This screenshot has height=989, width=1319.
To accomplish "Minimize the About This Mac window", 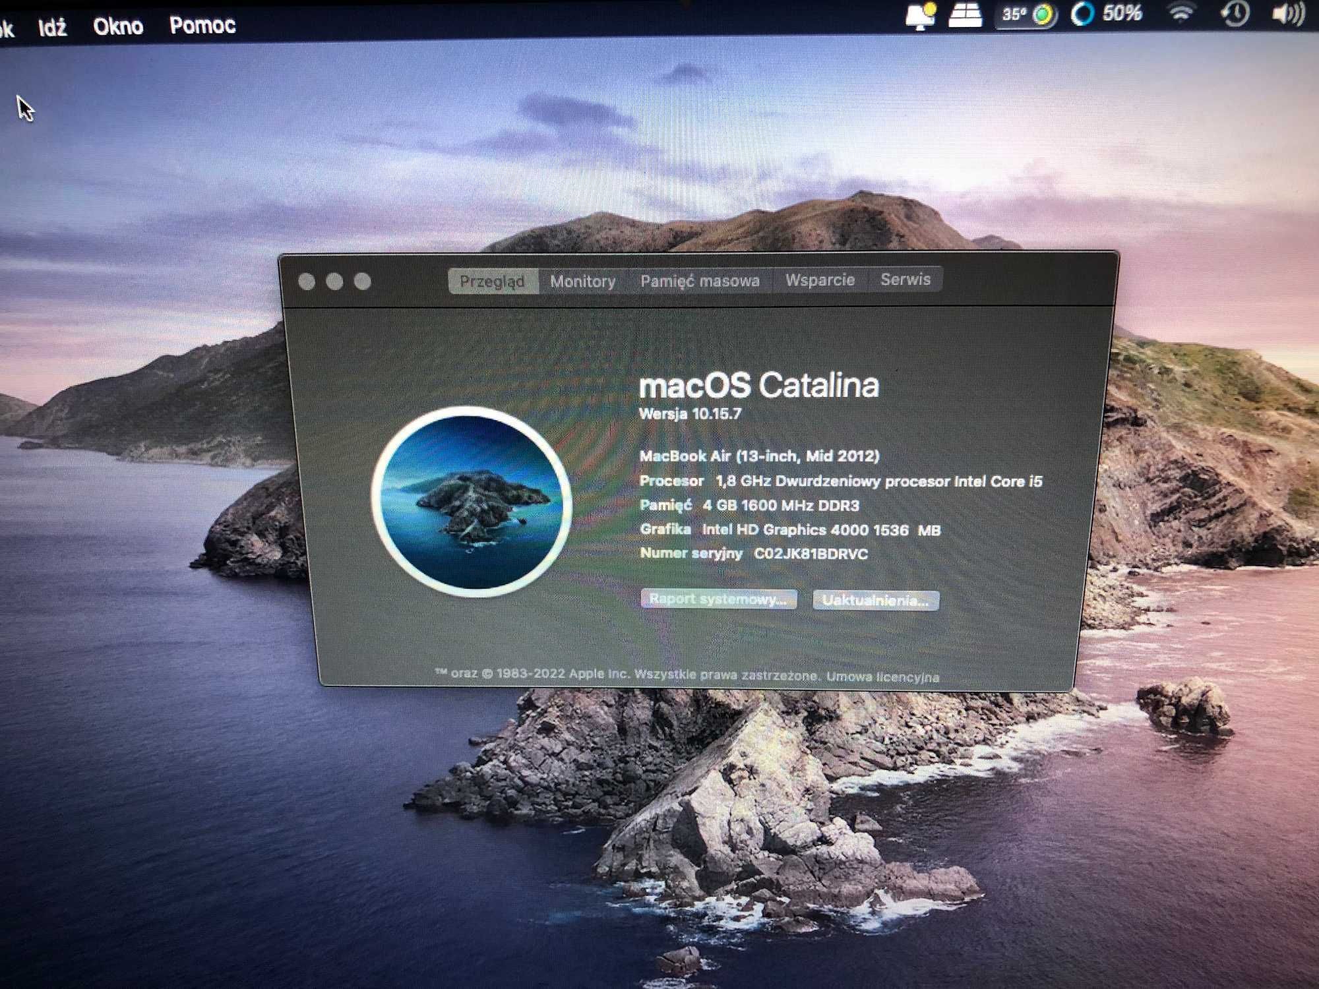I will [334, 282].
